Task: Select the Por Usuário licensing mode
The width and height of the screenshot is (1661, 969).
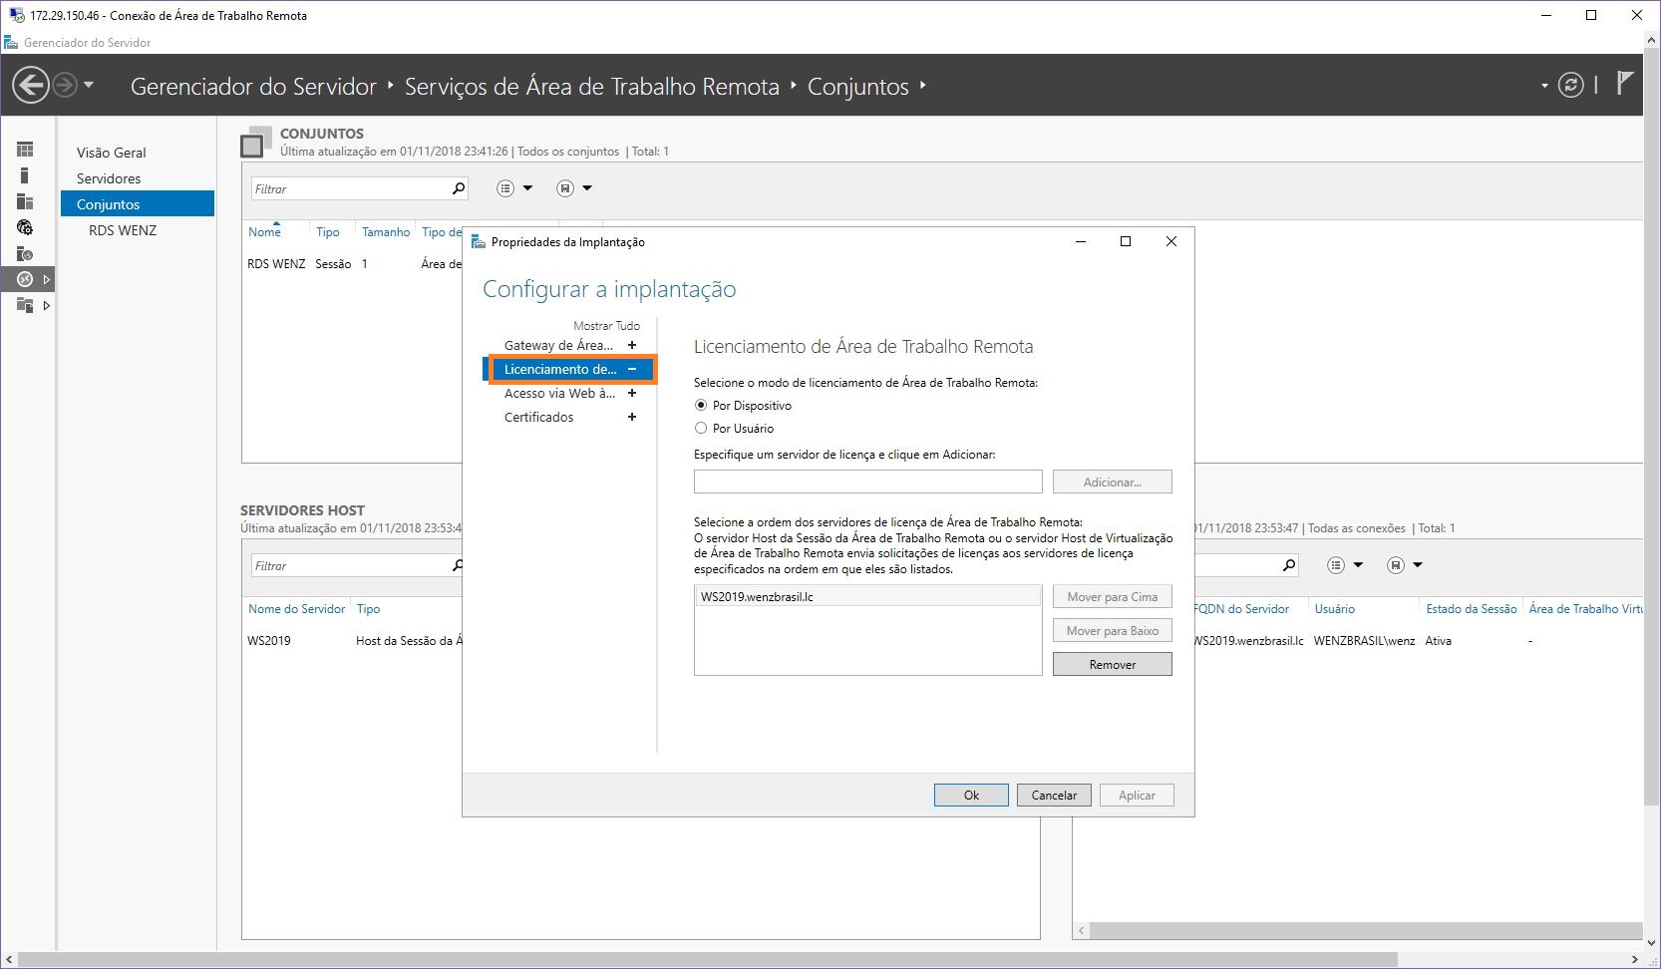Action: (701, 429)
